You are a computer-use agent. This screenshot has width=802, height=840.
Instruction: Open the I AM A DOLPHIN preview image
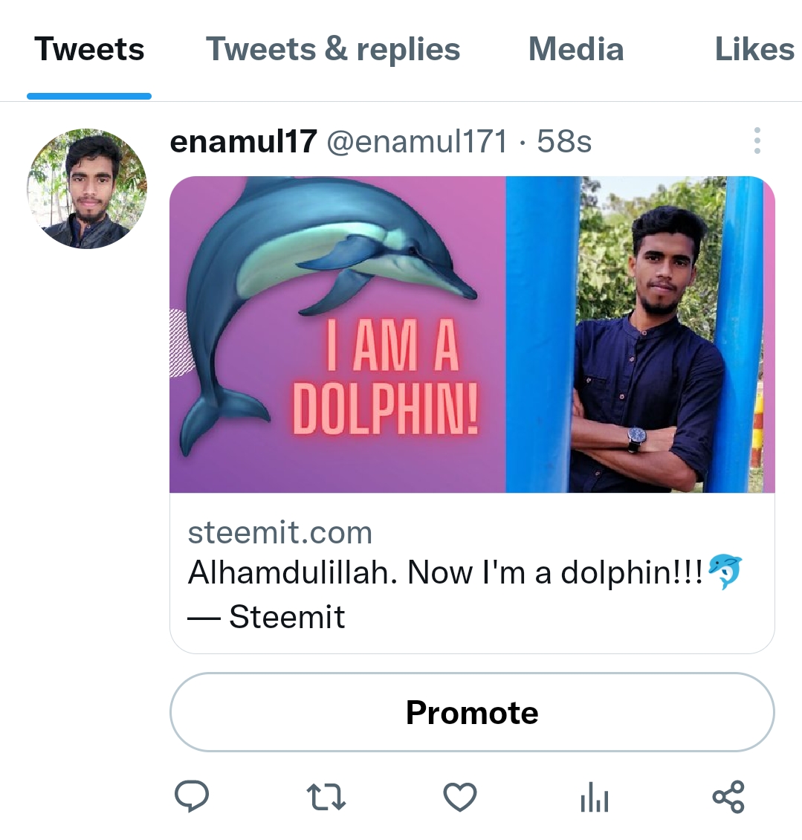(x=472, y=335)
